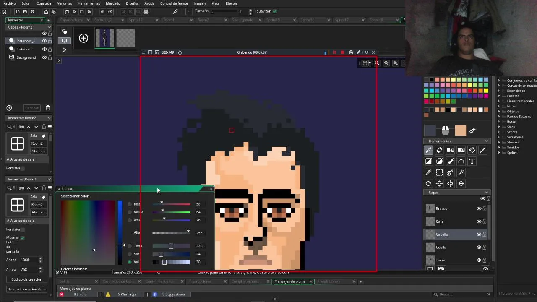Click the Val slider in Colour dialog
The height and width of the screenshot is (302, 537).
(171, 262)
